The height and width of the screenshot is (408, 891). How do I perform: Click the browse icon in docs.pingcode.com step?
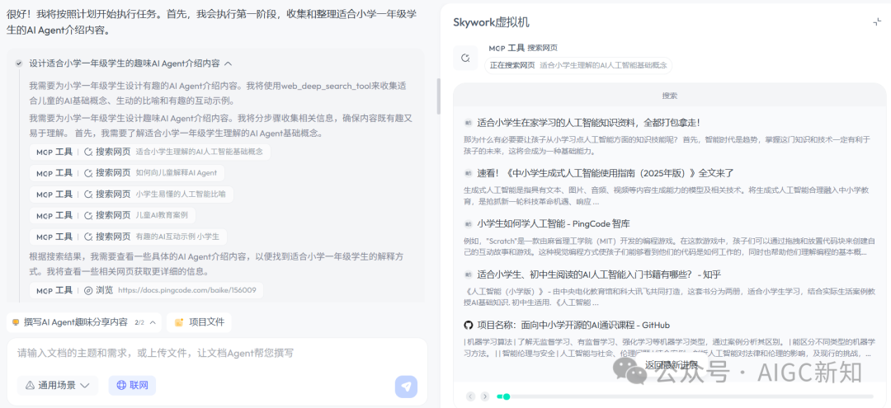click(x=88, y=290)
